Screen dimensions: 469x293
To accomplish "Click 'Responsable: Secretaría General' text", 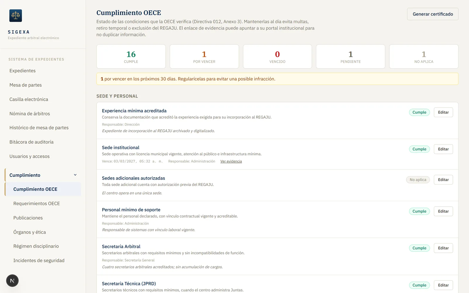I will 128,260.
